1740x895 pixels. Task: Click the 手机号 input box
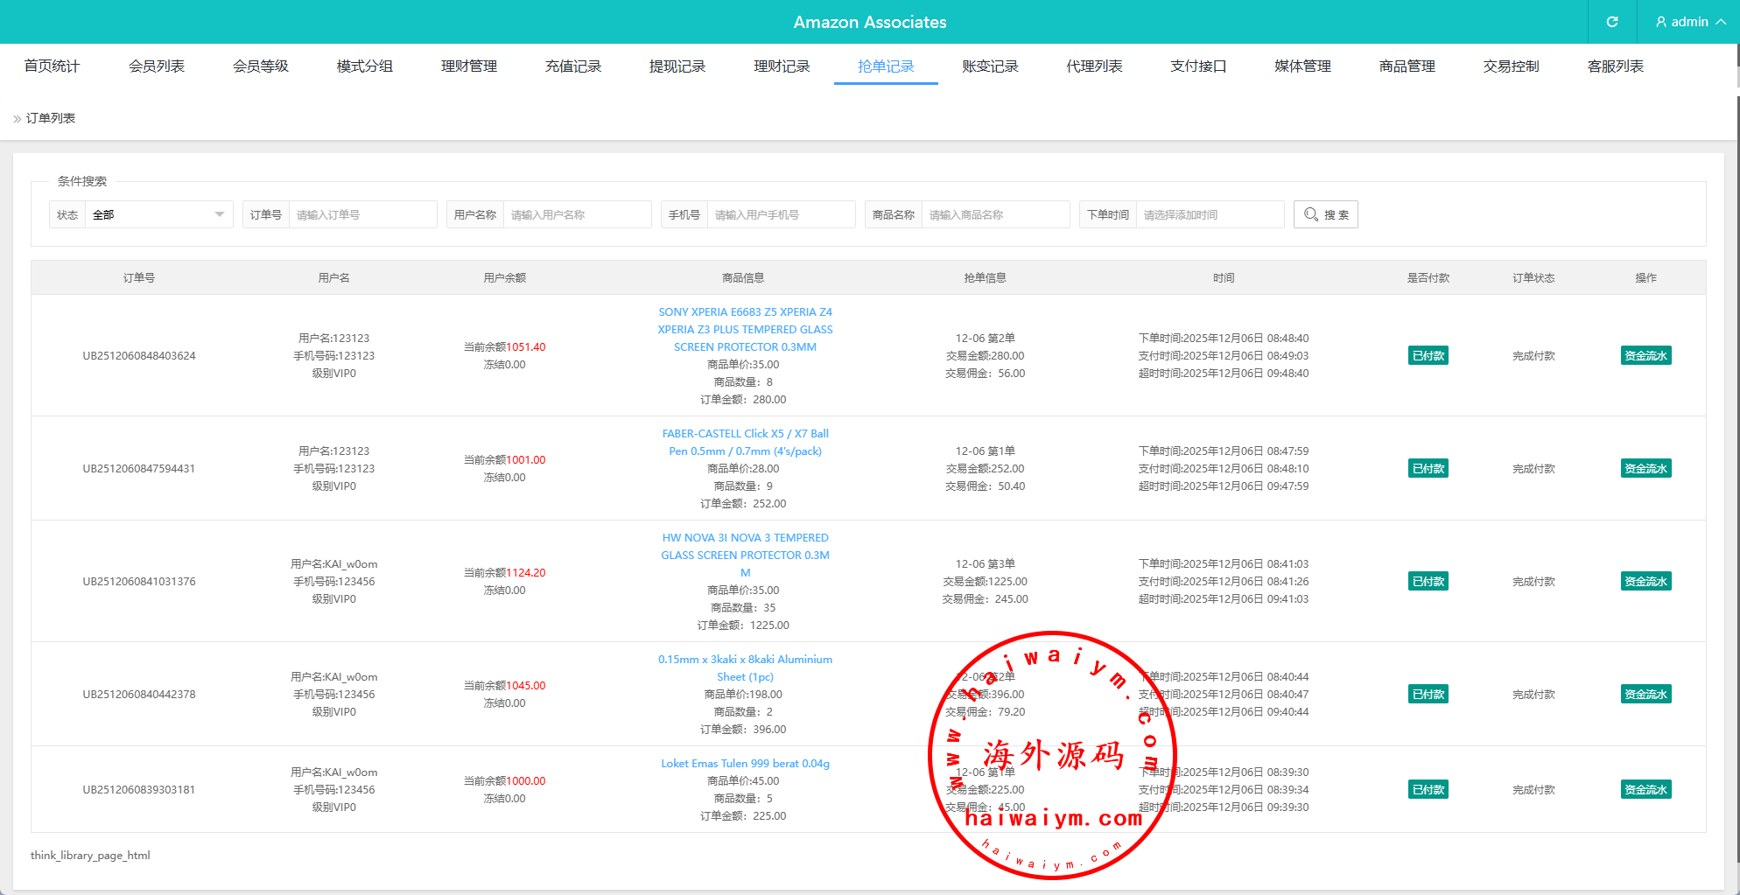click(780, 214)
